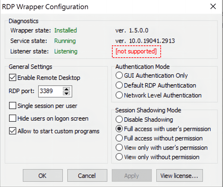The width and height of the screenshot is (223, 187).
Task: Choose View only with user's permission
Action: click(119, 148)
